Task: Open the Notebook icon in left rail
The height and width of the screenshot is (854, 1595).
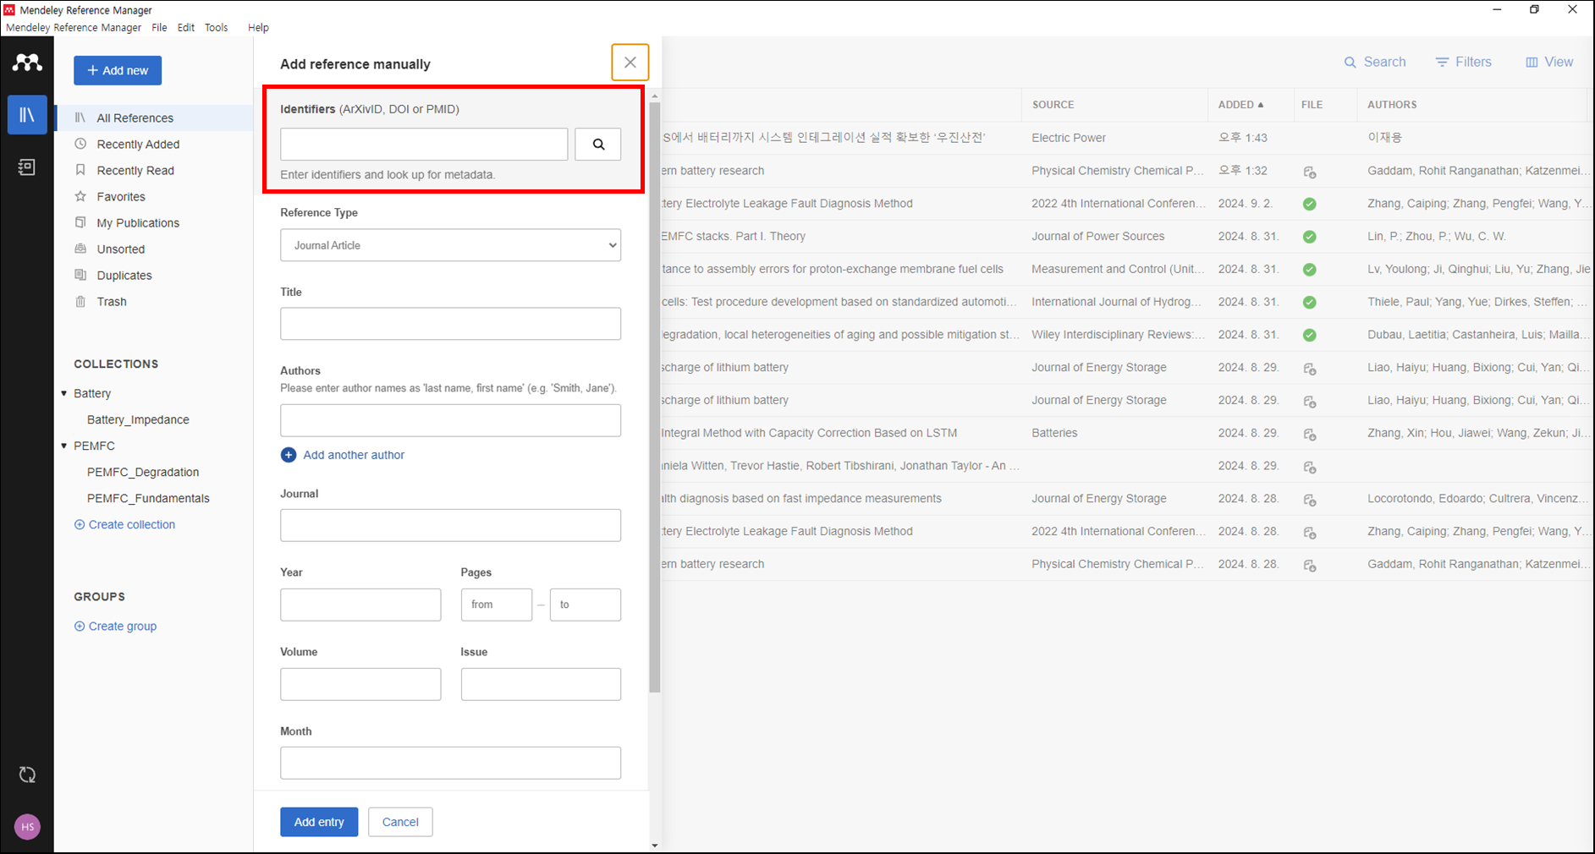Action: point(27,167)
